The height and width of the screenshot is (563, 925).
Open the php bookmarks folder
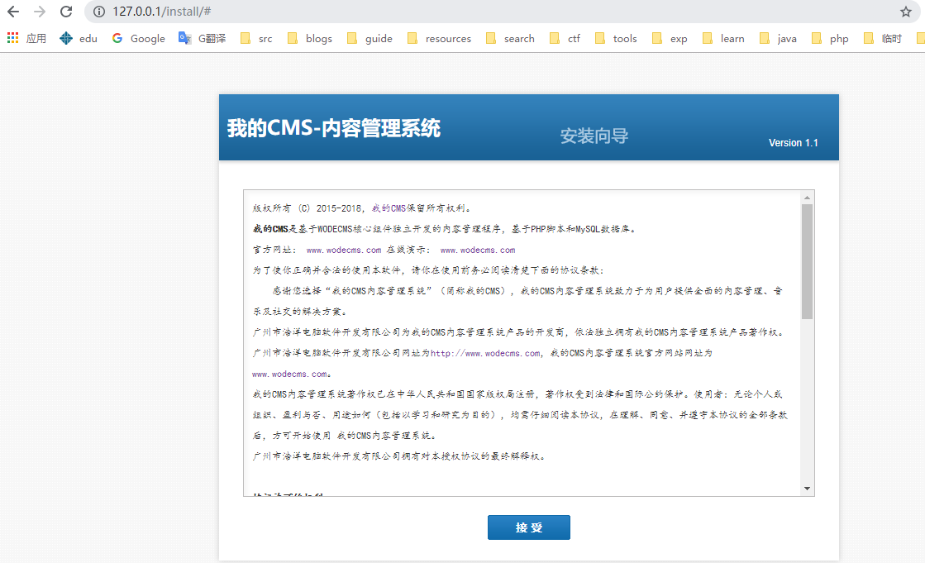pos(830,38)
